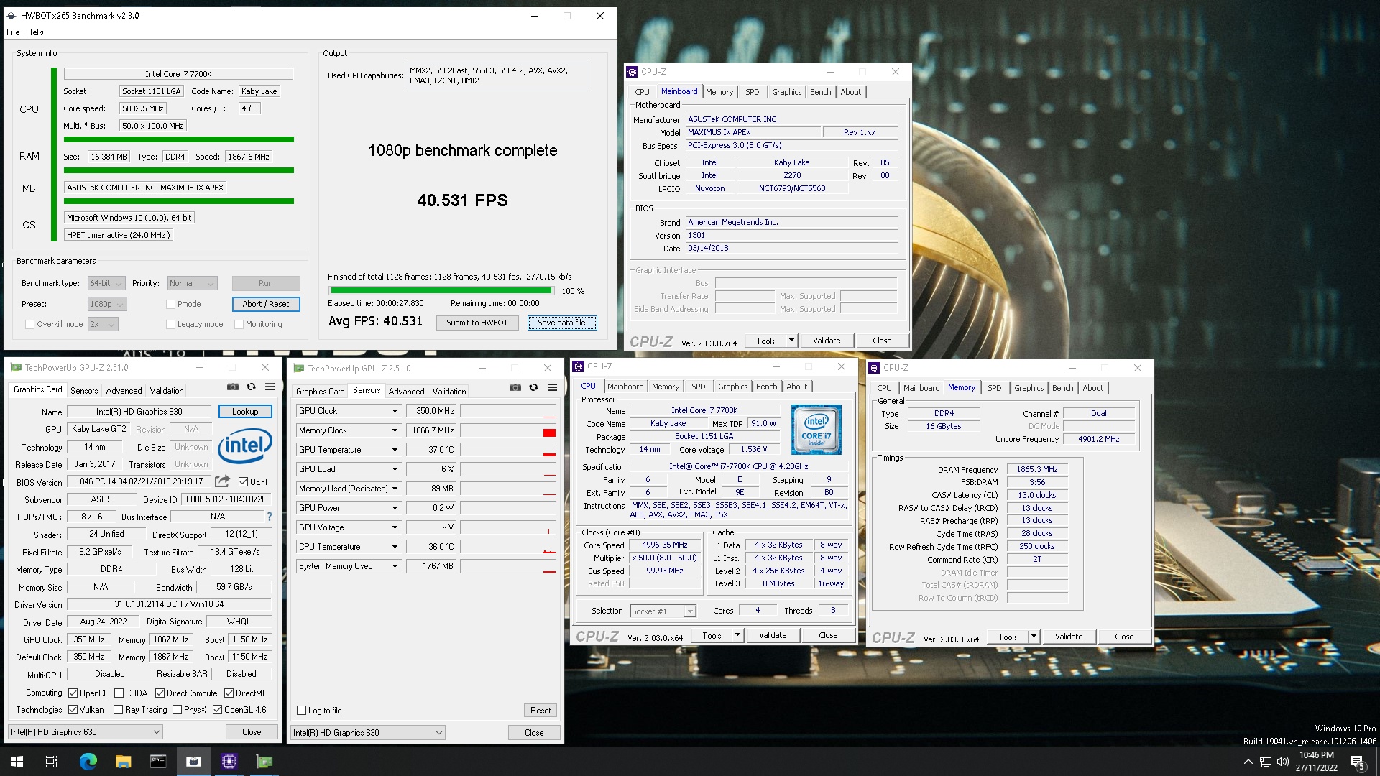Switch to CPU-Z taskbar icon
The height and width of the screenshot is (776, 1380).
coord(229,762)
